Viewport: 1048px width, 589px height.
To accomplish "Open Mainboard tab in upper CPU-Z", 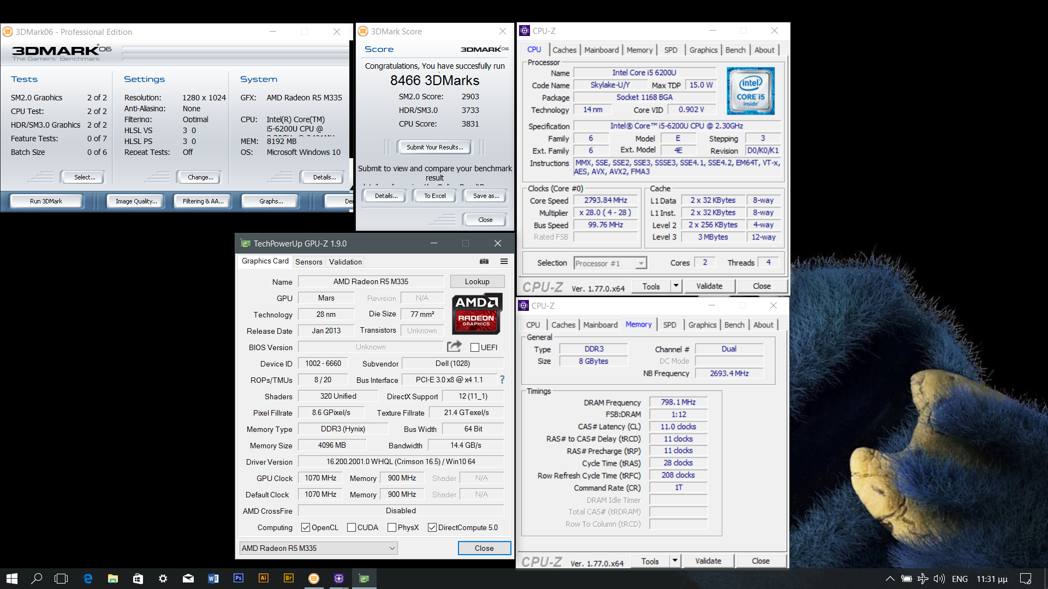I will pyautogui.click(x=602, y=50).
